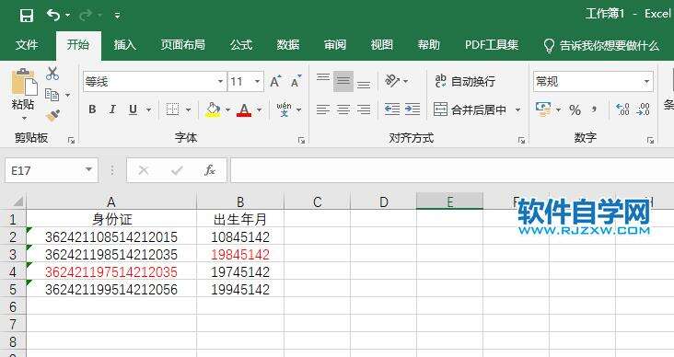Screen dimensions: 674x357
Task: Apply Percent Style format
Action: [575, 110]
